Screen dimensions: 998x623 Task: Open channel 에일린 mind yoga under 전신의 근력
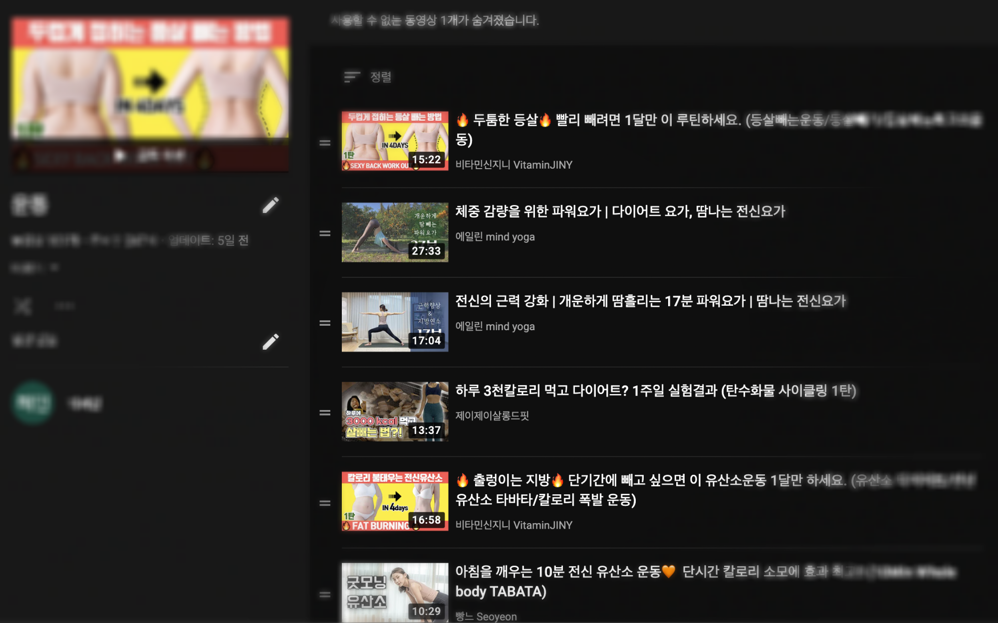tap(495, 326)
